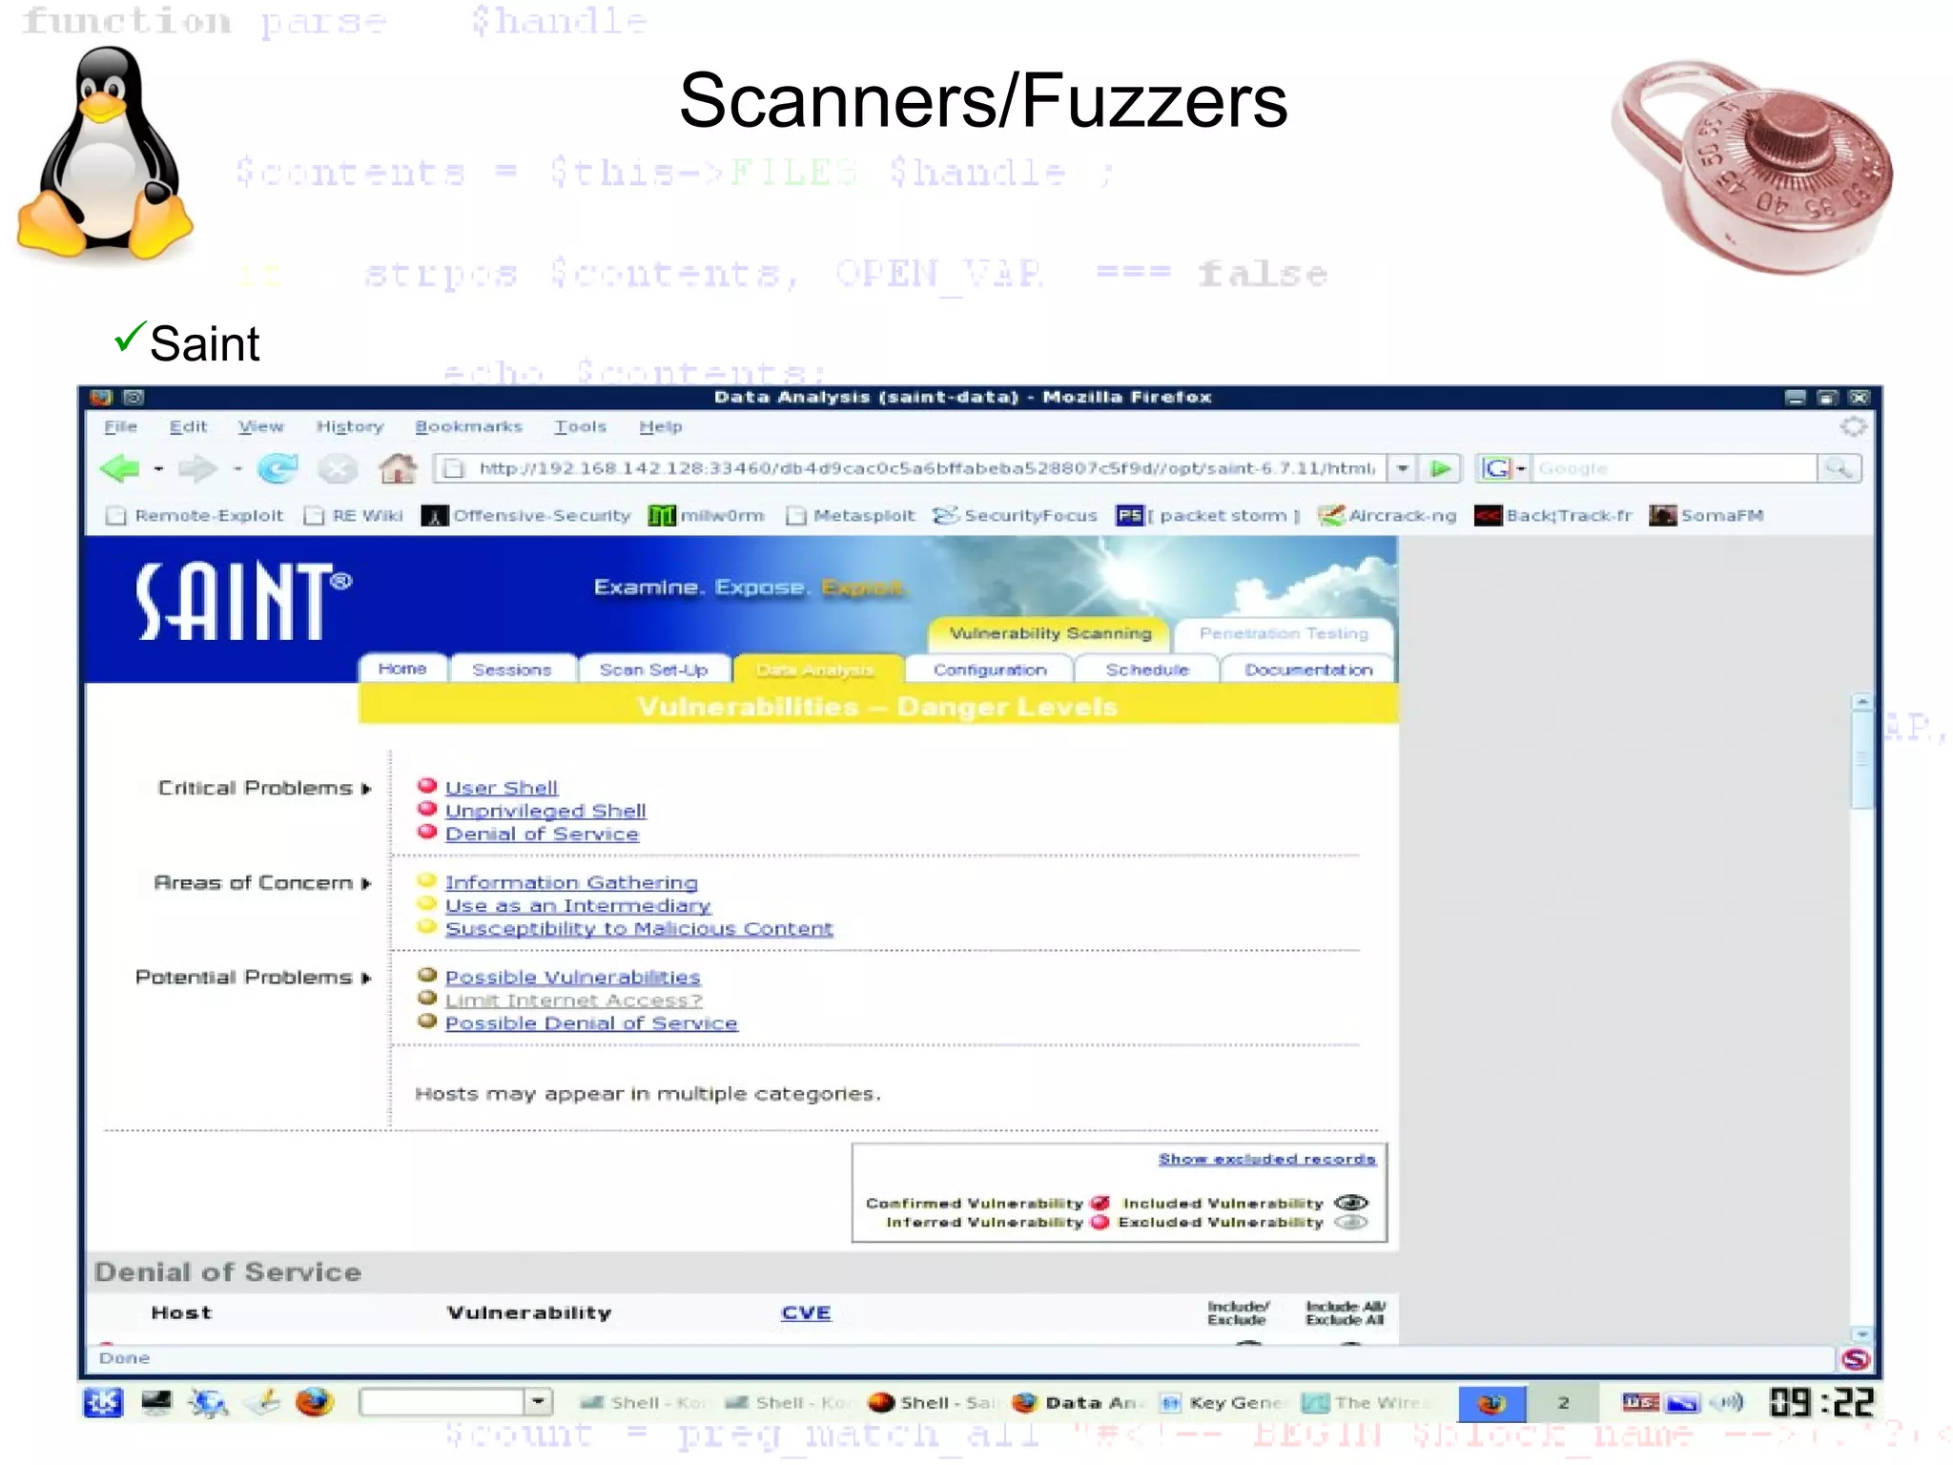Open the SecurityFocus bookmark
1953x1465 pixels.
pyautogui.click(x=1015, y=516)
